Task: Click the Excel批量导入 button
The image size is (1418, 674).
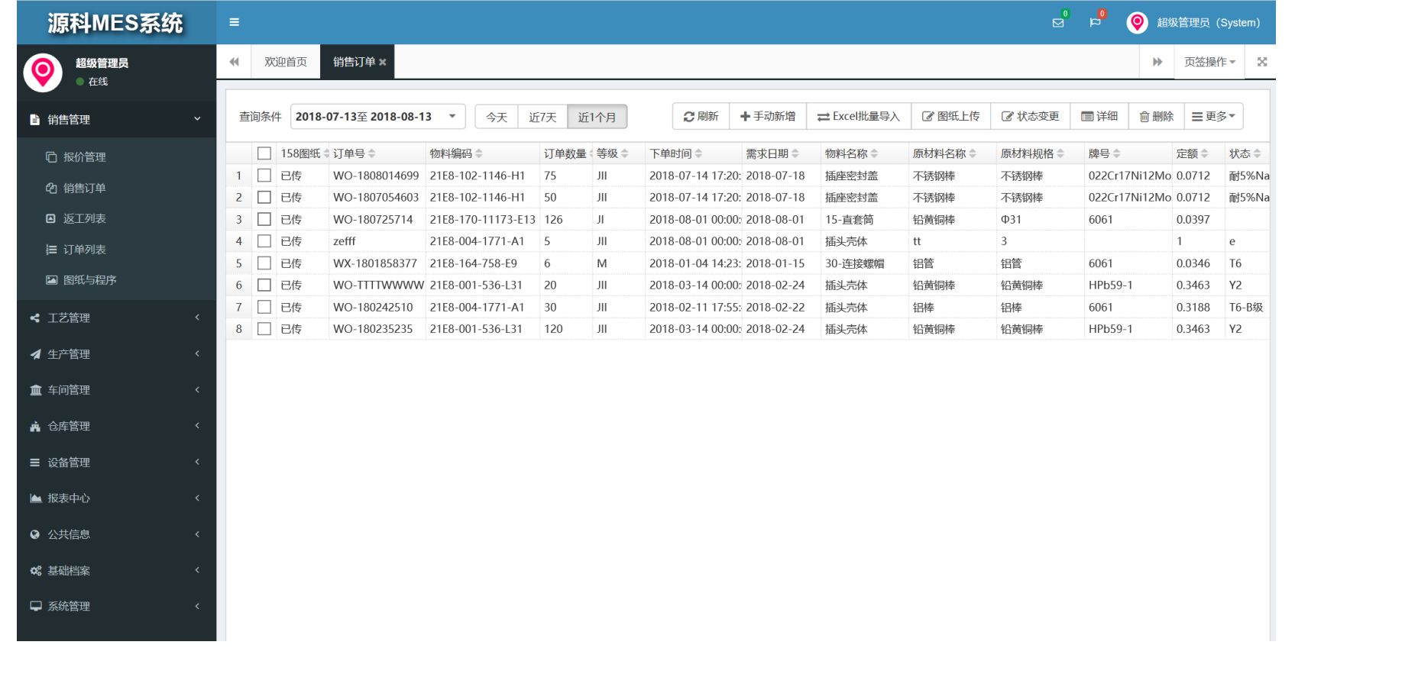Action: pyautogui.click(x=858, y=117)
